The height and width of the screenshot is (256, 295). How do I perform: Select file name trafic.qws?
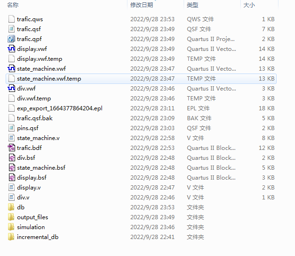coord(30,19)
